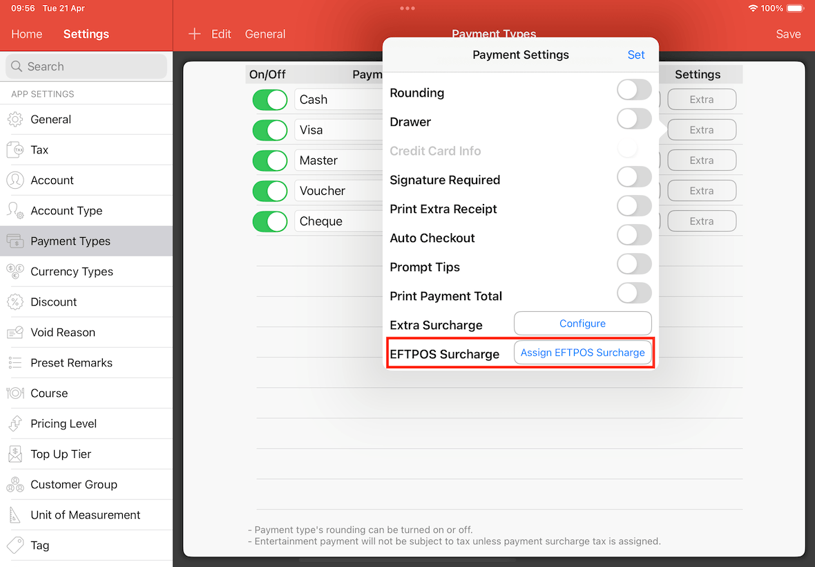Enable Print Payment Total switch
The image size is (815, 567).
tap(634, 294)
